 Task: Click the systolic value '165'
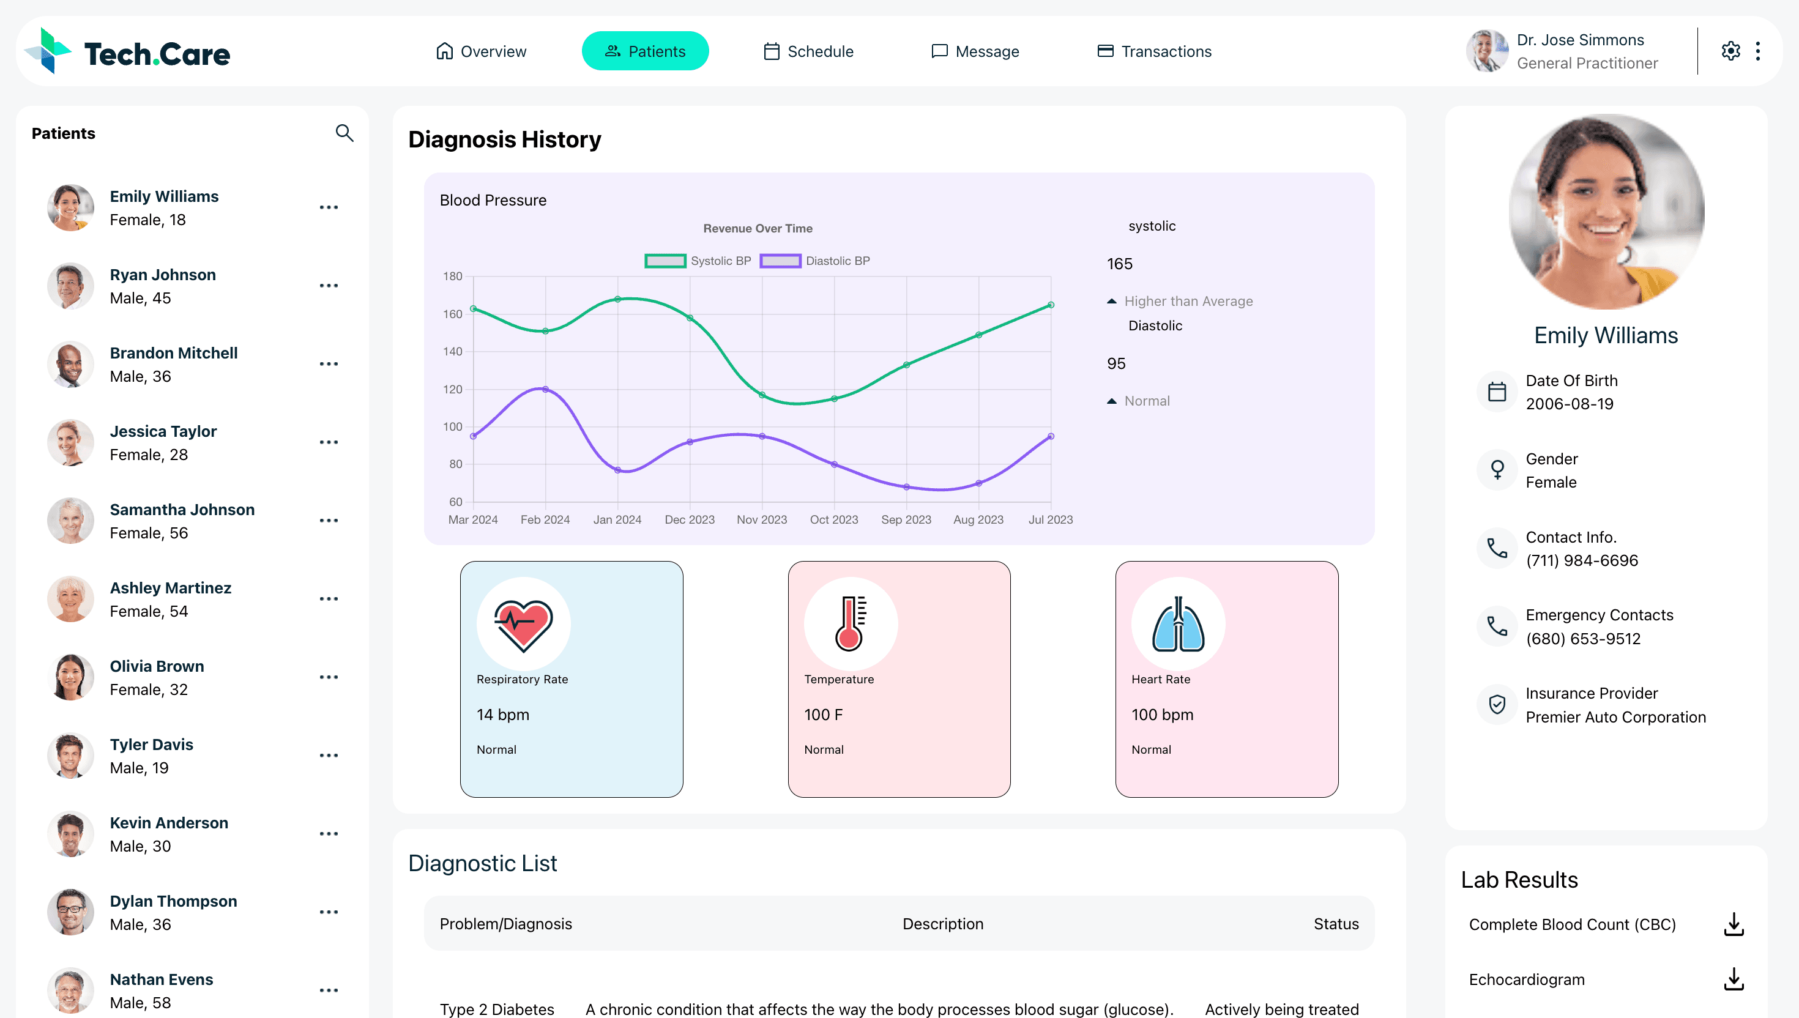tap(1119, 264)
